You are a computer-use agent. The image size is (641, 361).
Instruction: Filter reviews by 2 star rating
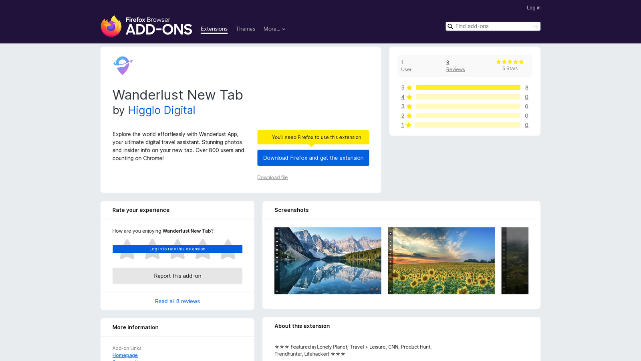[406, 116]
